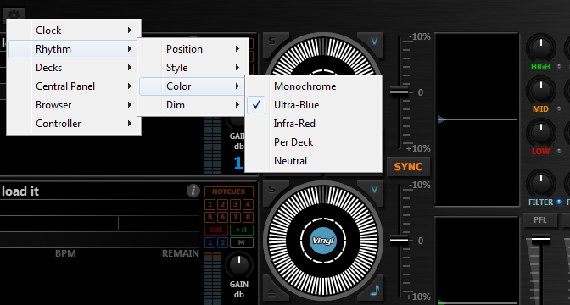Screen dimensions: 570x305
Task: Click the upper waveform display panel
Action: [477, 119]
